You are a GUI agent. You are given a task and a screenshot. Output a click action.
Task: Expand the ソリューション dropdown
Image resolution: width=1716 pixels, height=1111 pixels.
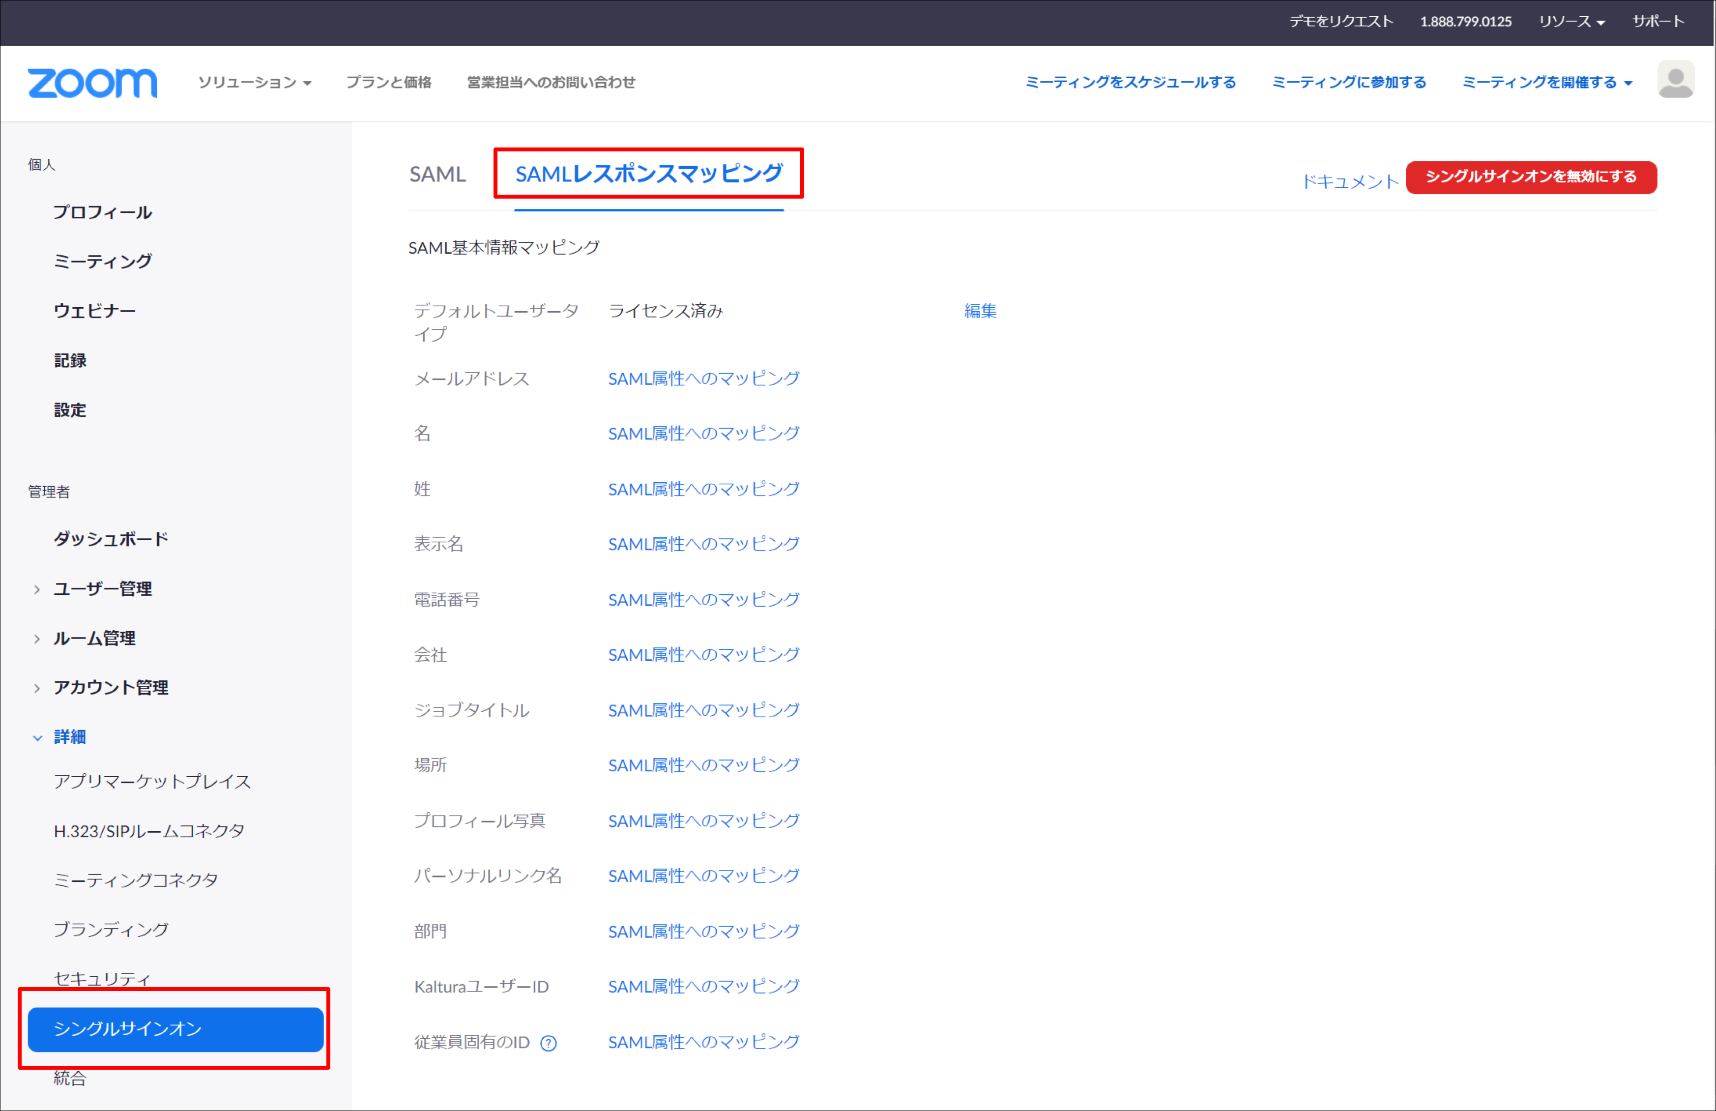255,82
